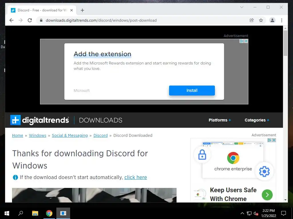This screenshot has height=219, width=293.
Task: Go back to the previous page
Action: (11, 20)
